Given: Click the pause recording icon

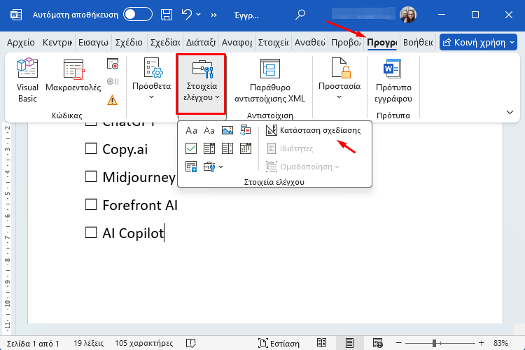Looking at the screenshot, I should [x=113, y=81].
